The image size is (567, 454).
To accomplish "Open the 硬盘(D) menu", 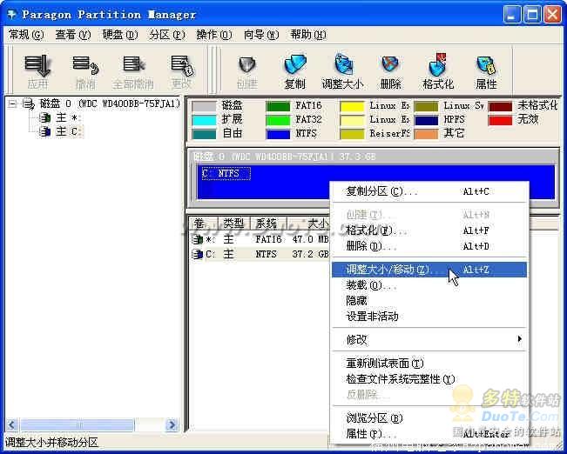I will (x=120, y=35).
